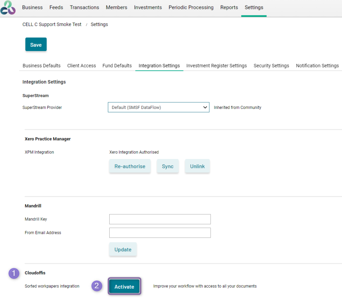342x298 pixels.
Task: Click the 'From Email Address' label
Action: 43,233
